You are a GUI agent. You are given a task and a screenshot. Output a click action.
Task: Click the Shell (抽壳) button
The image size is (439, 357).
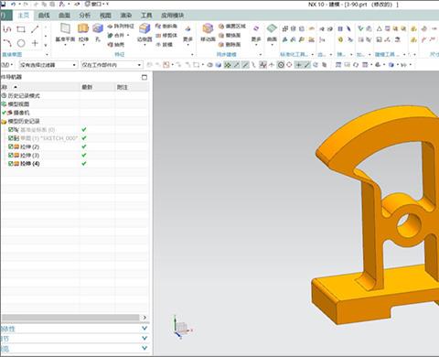(116, 45)
